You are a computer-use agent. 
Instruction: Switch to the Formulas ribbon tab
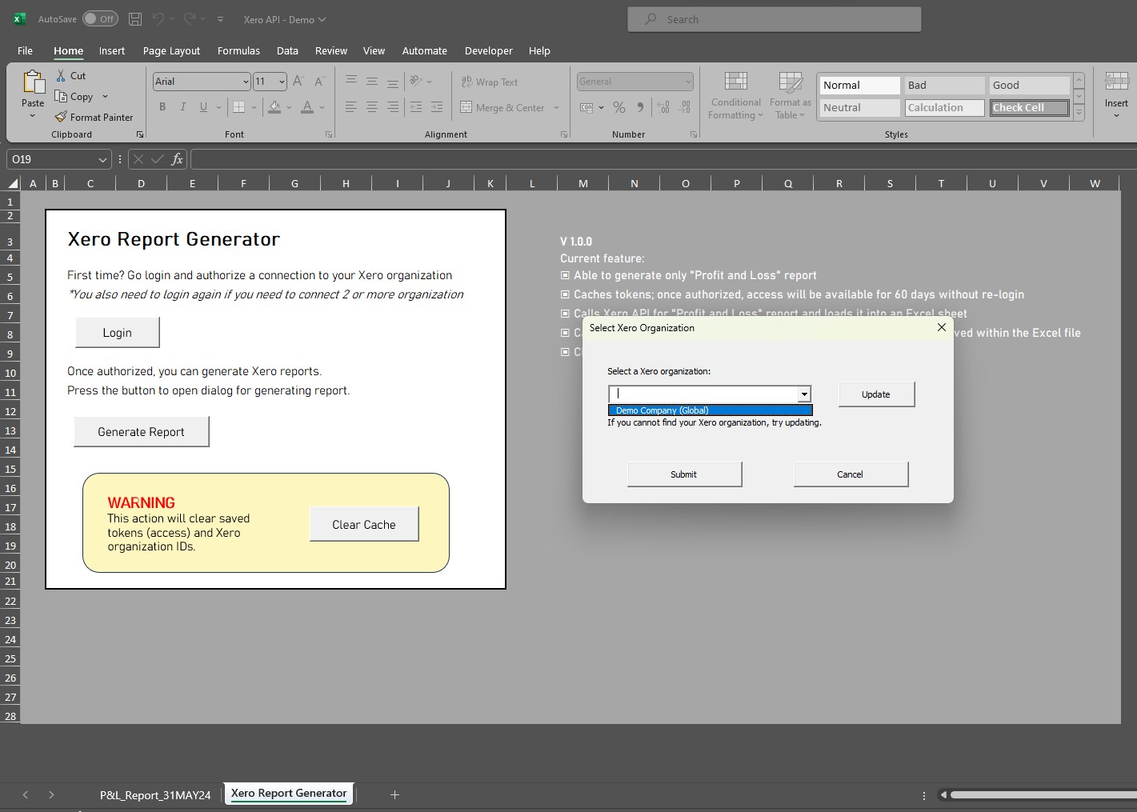coord(238,50)
